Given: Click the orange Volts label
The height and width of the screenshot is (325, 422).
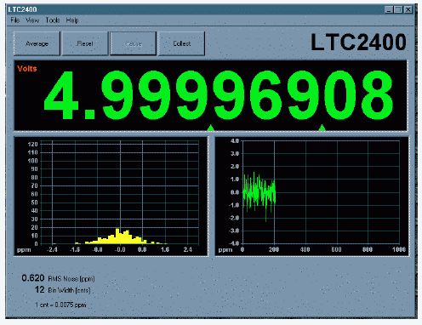Looking at the screenshot, I should [x=27, y=68].
